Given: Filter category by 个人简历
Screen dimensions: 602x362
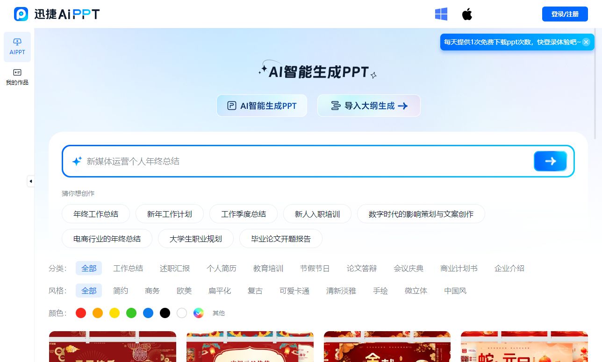Looking at the screenshot, I should [x=222, y=268].
